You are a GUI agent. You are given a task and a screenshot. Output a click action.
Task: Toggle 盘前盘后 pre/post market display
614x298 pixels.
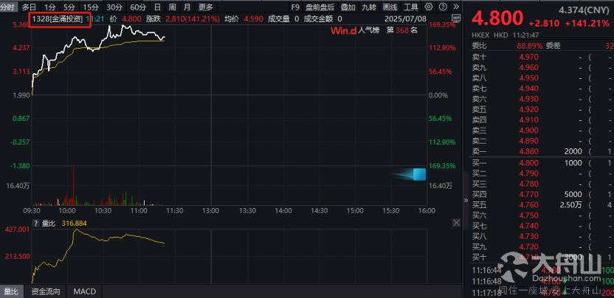pos(320,7)
